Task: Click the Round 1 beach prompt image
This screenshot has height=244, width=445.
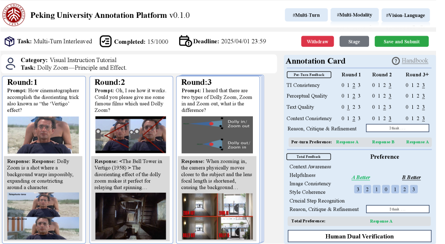Action: click(43, 135)
